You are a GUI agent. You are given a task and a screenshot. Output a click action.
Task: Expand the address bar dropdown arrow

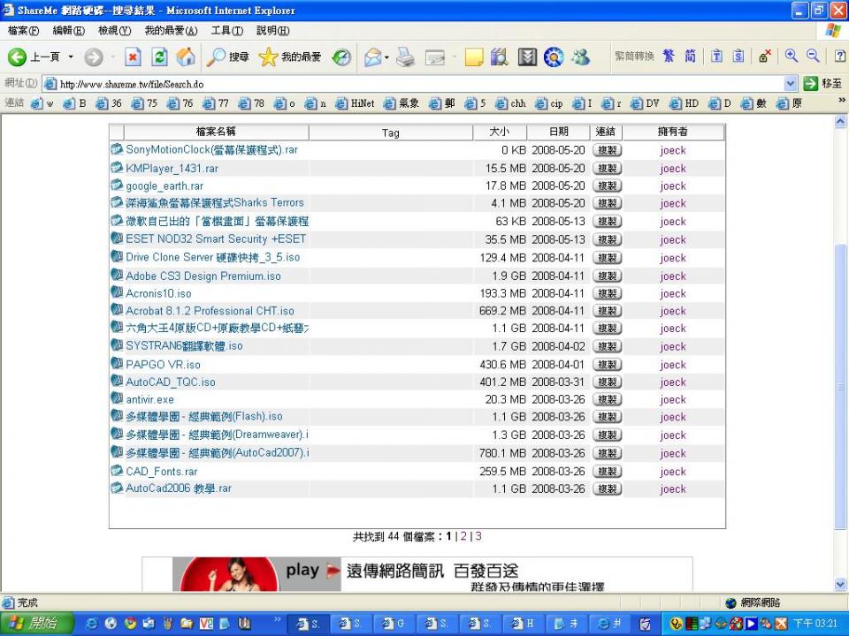(x=790, y=84)
